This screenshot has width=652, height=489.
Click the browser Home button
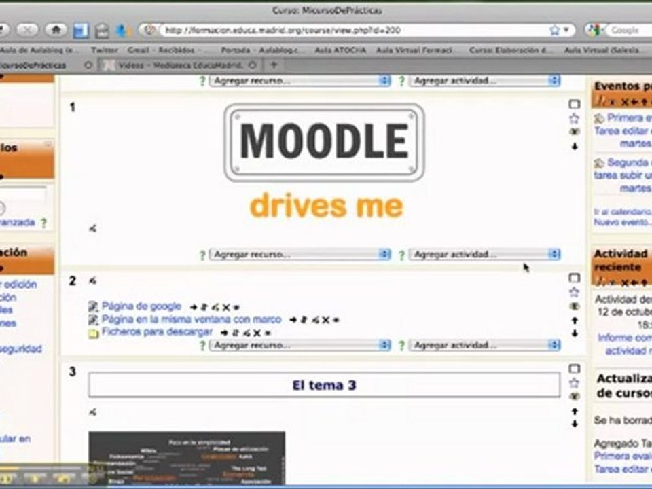pyautogui.click(x=56, y=29)
